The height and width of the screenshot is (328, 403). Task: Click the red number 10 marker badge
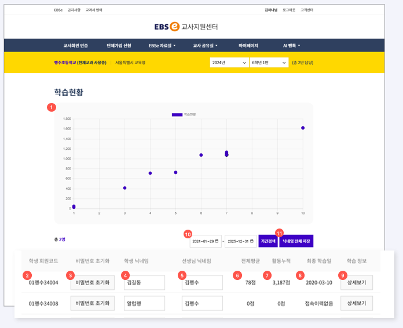coord(188,234)
